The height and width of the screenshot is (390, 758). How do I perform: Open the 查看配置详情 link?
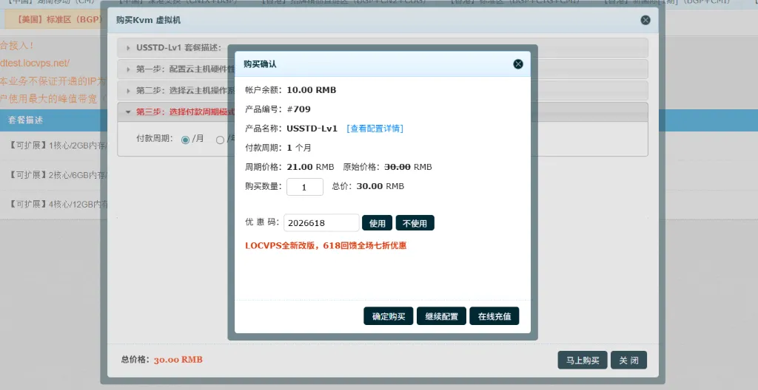(375, 129)
